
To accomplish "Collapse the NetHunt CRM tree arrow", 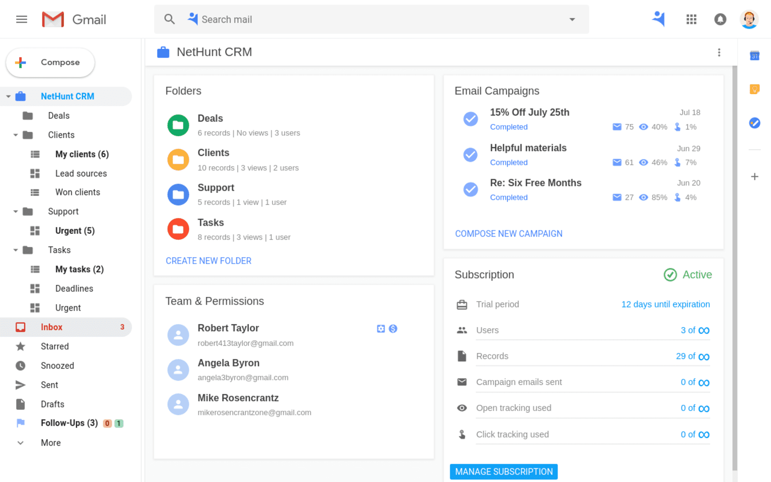I will 8,96.
